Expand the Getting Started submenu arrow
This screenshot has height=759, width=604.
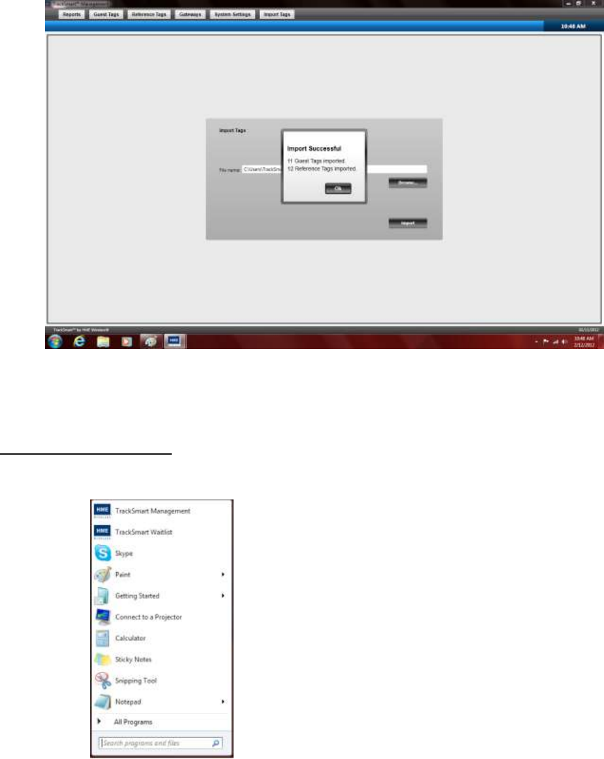223,595
